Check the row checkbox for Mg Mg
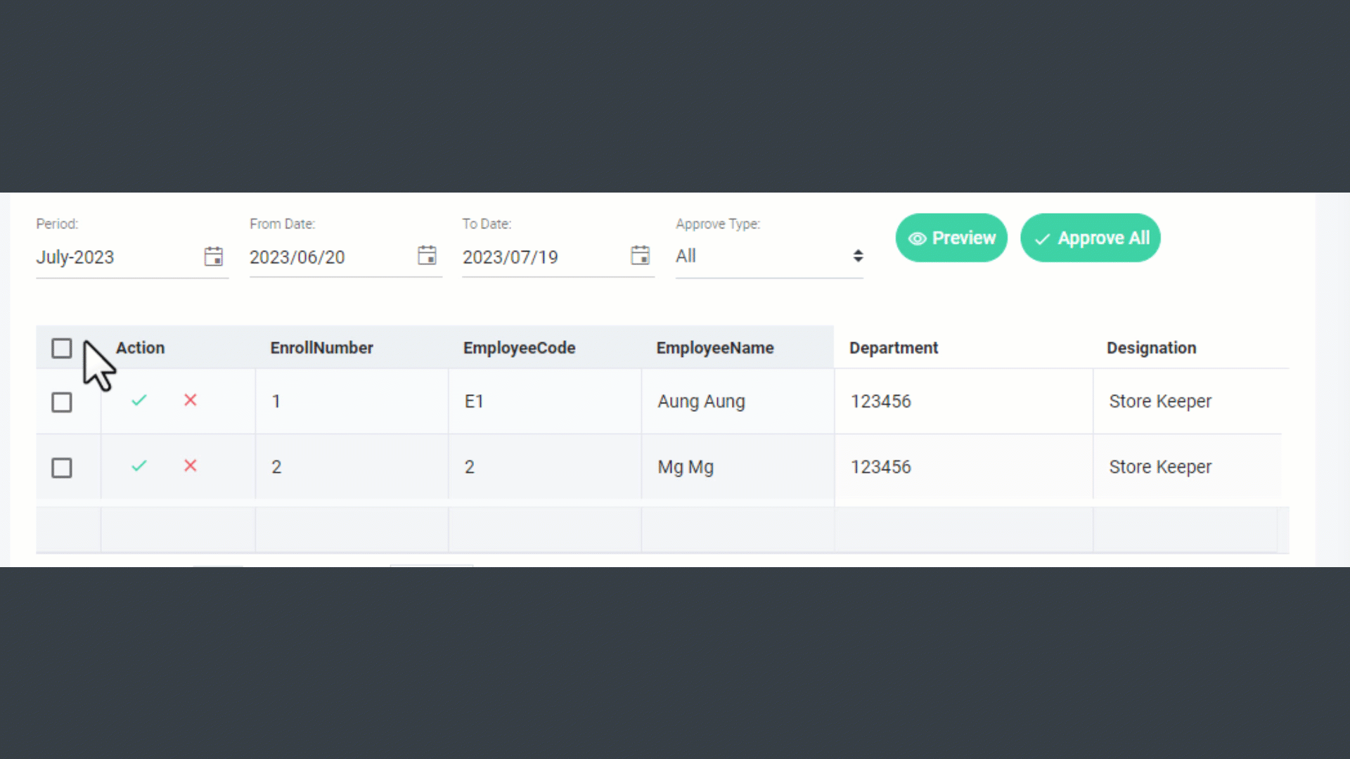1350x759 pixels. point(62,468)
